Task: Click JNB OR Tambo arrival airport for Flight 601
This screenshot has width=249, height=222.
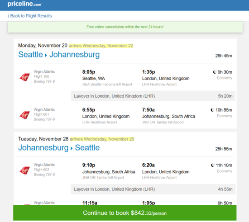Action: tap(163, 122)
